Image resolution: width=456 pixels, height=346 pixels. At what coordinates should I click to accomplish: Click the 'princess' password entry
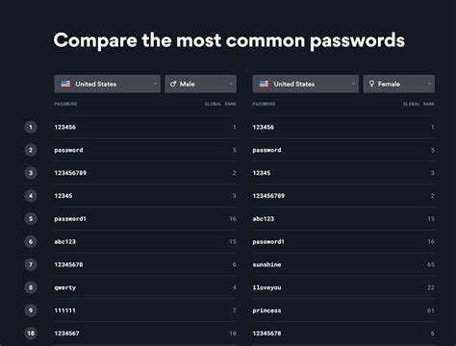[266, 310]
